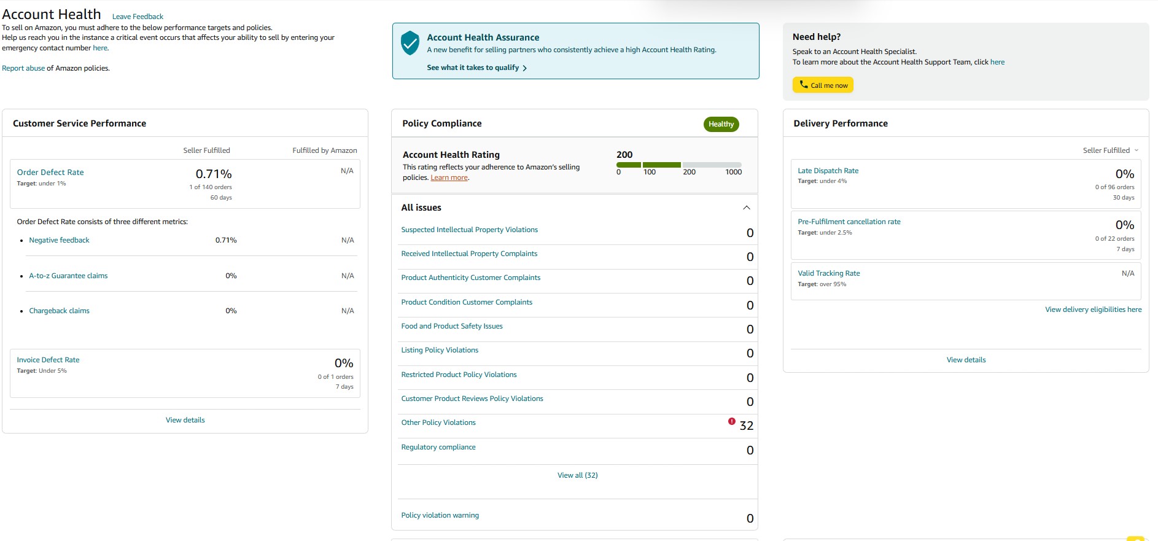Click the Account Health page heading

click(x=52, y=14)
